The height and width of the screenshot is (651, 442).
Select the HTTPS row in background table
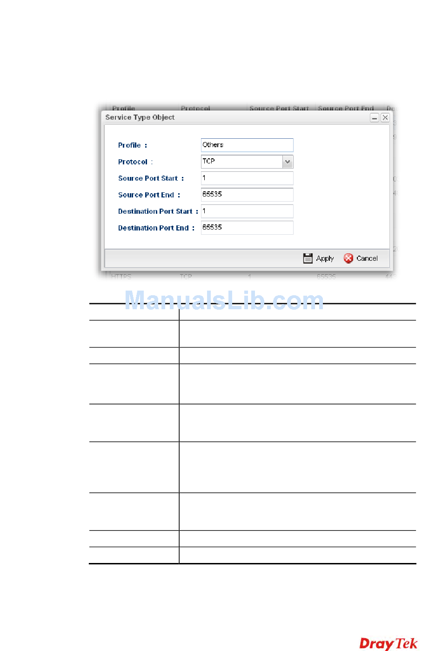tap(121, 277)
